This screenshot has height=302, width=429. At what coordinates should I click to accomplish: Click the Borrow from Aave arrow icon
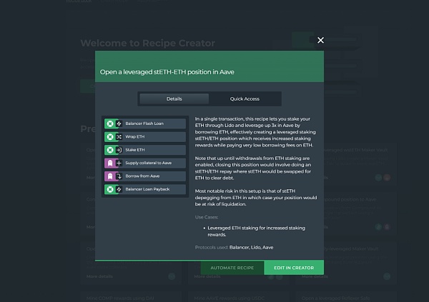[119, 176]
